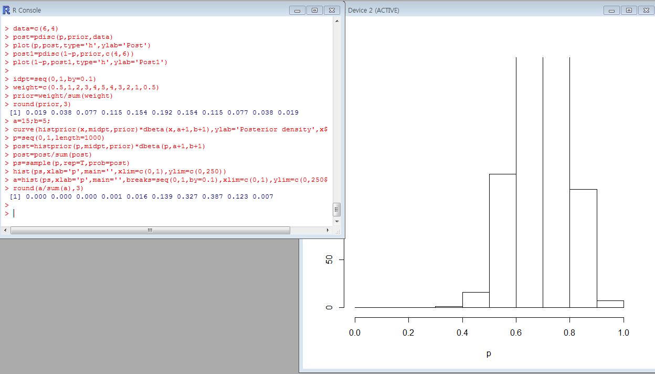The height and width of the screenshot is (374, 655).
Task: Click the x-axis tick label 0.6
Action: (x=516, y=333)
